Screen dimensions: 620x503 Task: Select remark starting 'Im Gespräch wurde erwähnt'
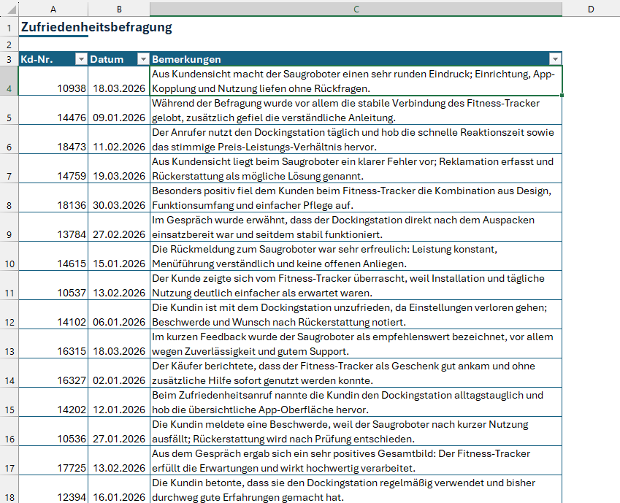(x=356, y=227)
